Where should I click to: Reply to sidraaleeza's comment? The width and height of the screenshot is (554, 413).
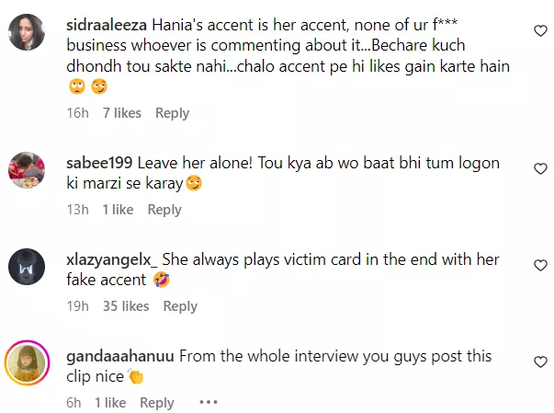tap(172, 113)
